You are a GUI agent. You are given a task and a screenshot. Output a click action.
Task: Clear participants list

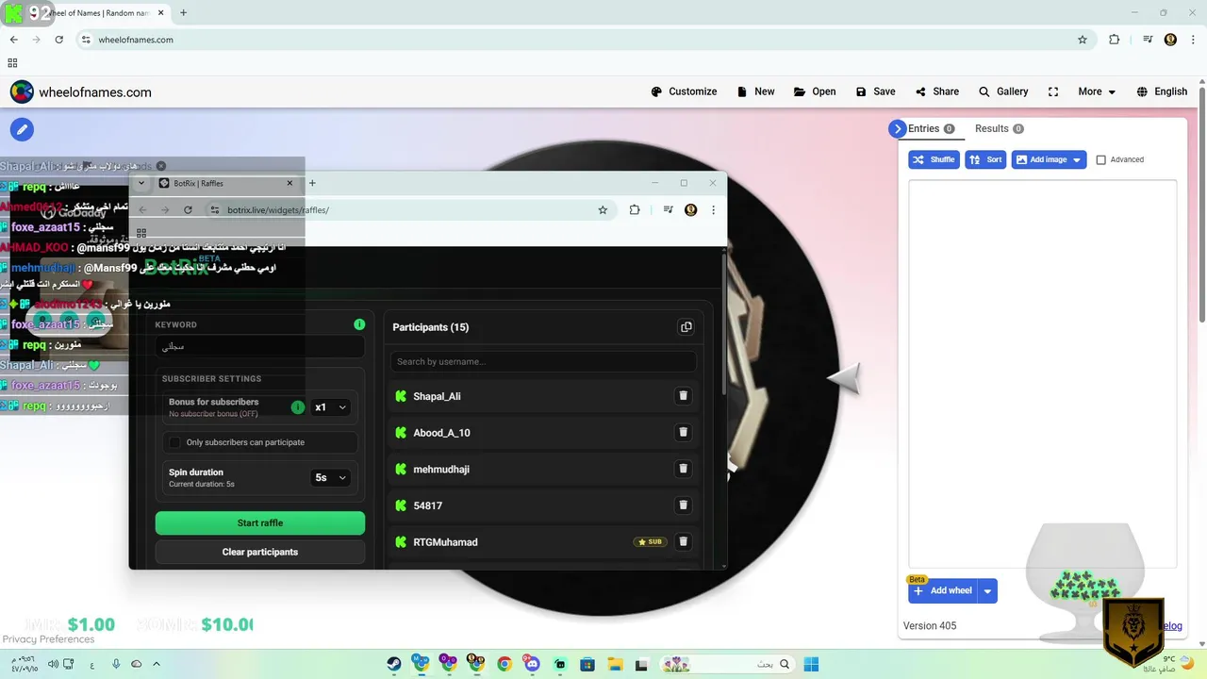click(260, 552)
